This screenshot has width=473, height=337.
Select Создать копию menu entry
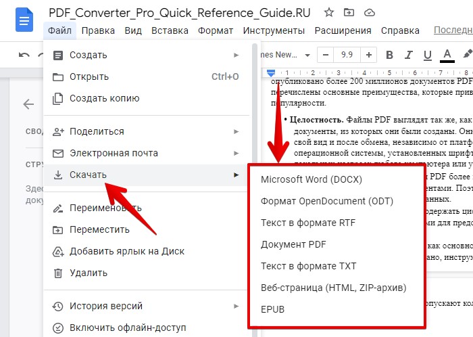pyautogui.click(x=146, y=98)
